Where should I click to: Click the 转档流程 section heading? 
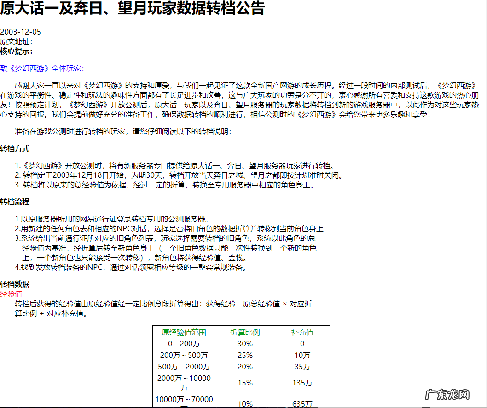pos(14,203)
